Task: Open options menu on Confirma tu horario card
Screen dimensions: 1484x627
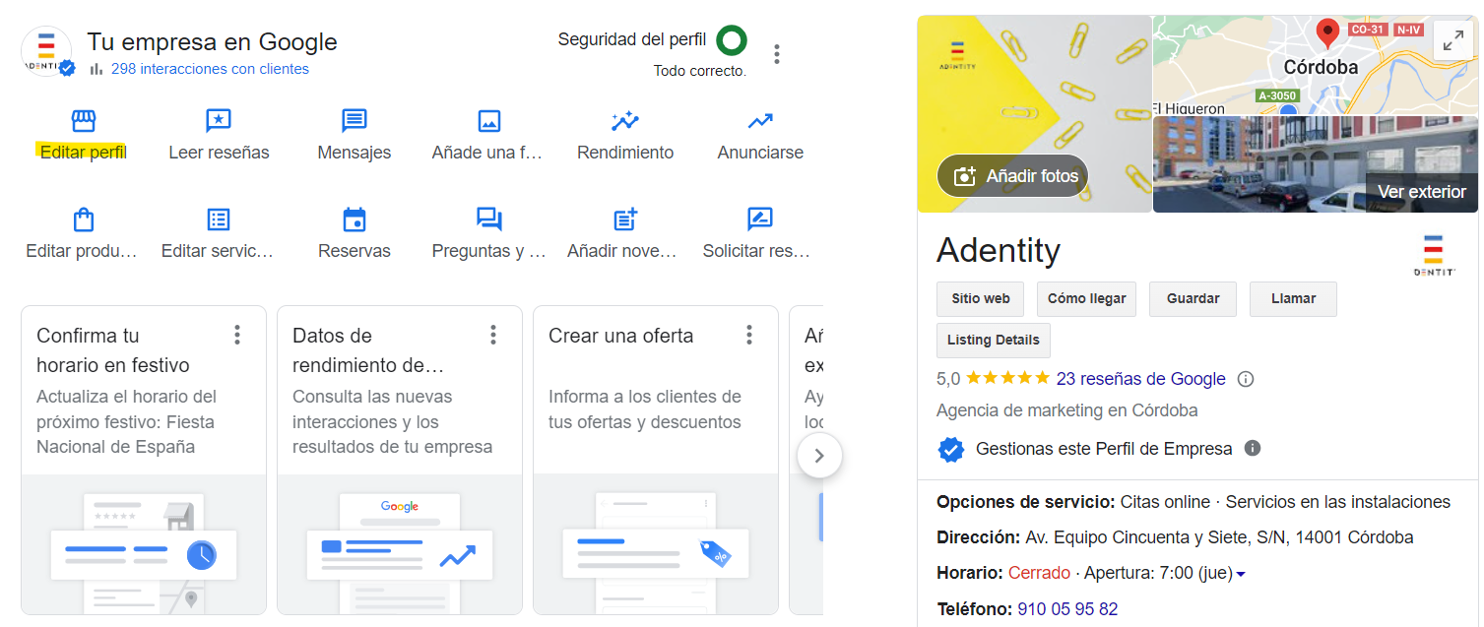Action: pos(237,335)
